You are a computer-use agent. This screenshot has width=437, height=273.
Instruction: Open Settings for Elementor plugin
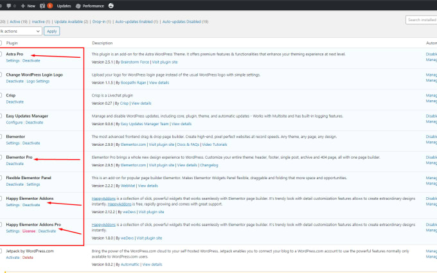[x=13, y=143]
